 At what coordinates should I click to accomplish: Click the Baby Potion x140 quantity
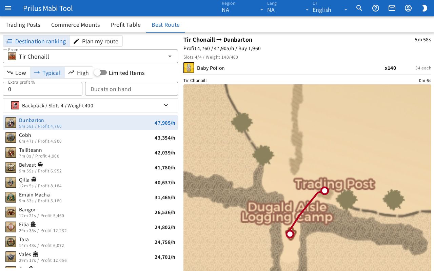pyautogui.click(x=390, y=68)
